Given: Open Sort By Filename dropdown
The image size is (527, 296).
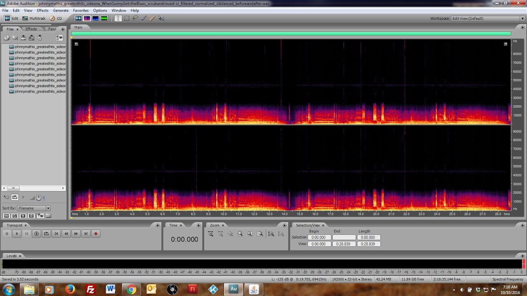Looking at the screenshot, I should 34,208.
